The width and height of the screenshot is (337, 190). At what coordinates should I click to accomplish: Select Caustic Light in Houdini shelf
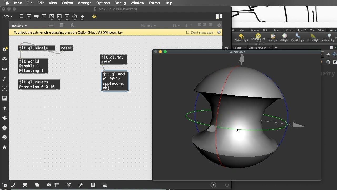tap(298, 37)
